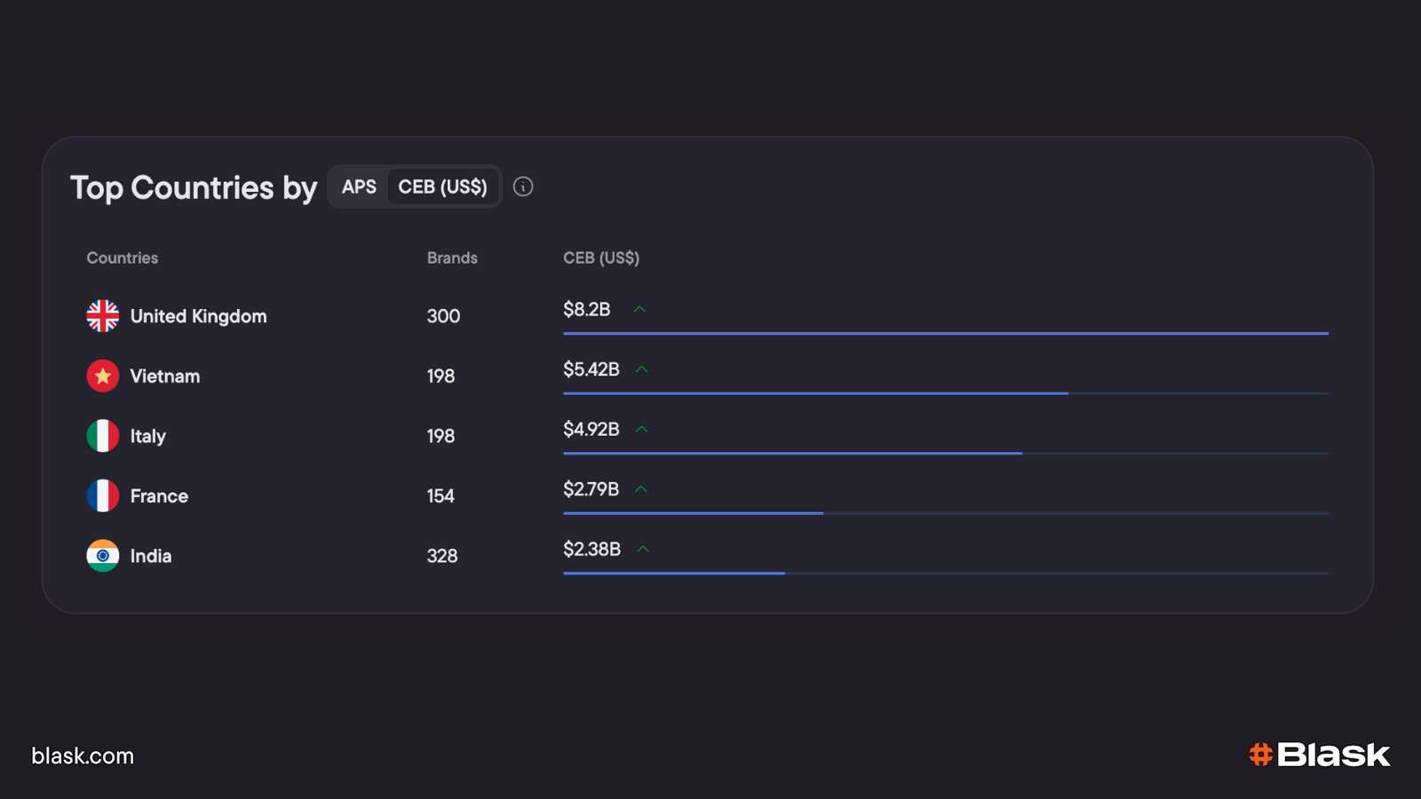This screenshot has height=799, width=1421.
Task: Click the Vietnam row label
Action: click(165, 376)
